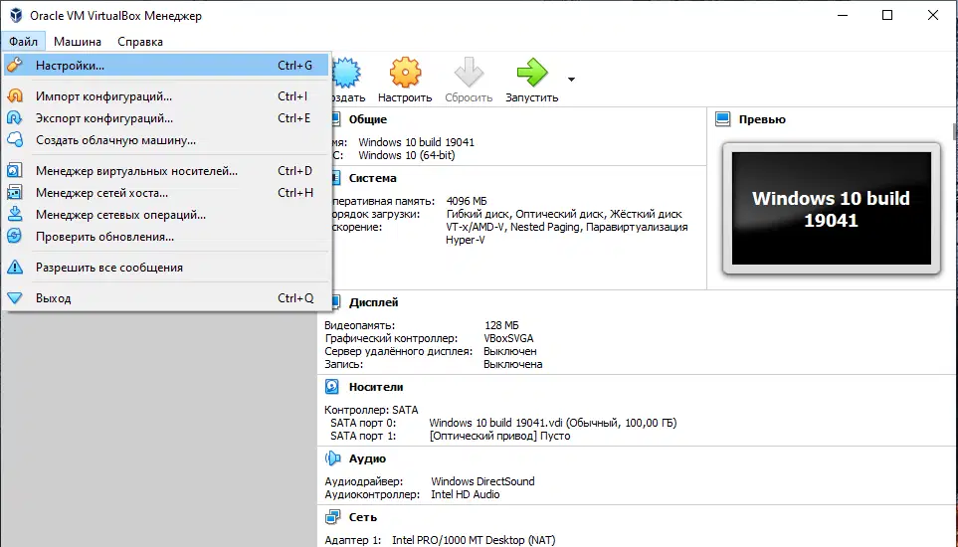Click the network icon next to Сеть

332,517
